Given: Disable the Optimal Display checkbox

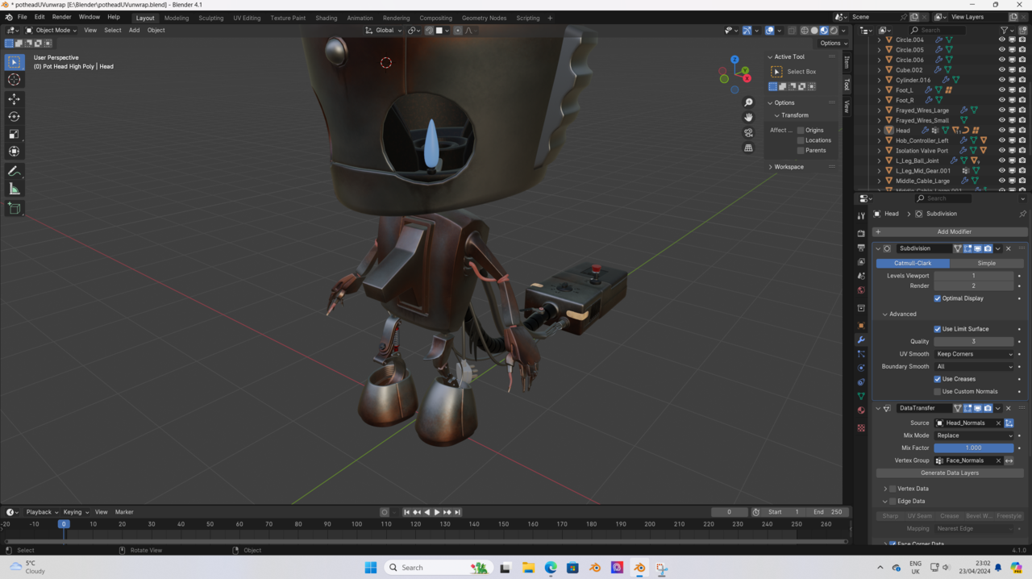Looking at the screenshot, I should click(x=938, y=298).
